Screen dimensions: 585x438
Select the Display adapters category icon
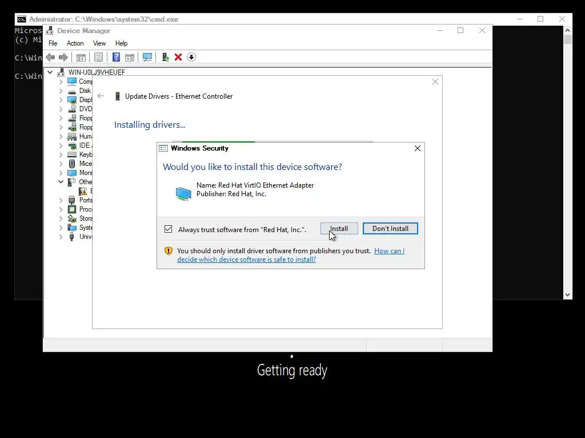point(72,100)
